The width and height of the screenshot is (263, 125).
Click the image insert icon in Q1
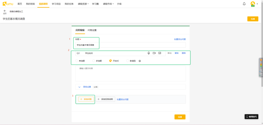[x=160, y=53]
